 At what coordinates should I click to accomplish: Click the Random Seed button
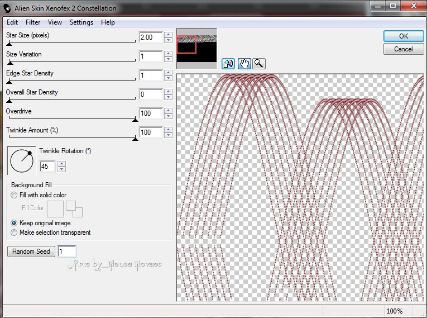[x=31, y=251]
